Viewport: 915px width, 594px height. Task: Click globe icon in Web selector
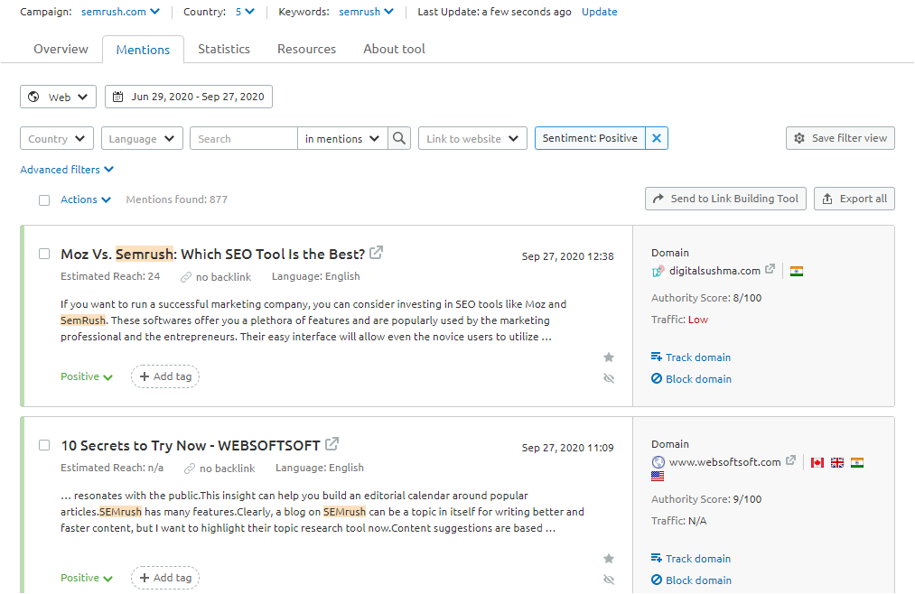tap(33, 97)
